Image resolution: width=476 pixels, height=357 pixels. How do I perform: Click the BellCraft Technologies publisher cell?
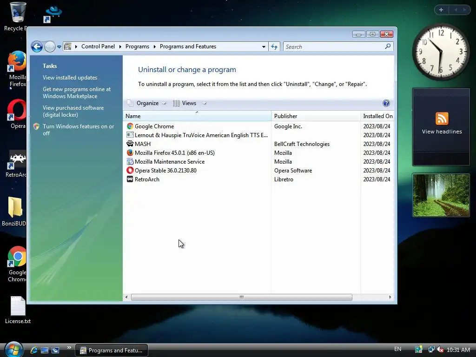point(302,144)
